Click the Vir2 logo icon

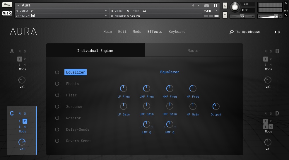pyautogui.click(x=7, y=13)
